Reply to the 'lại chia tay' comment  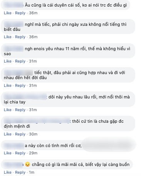pyautogui.click(x=20, y=110)
